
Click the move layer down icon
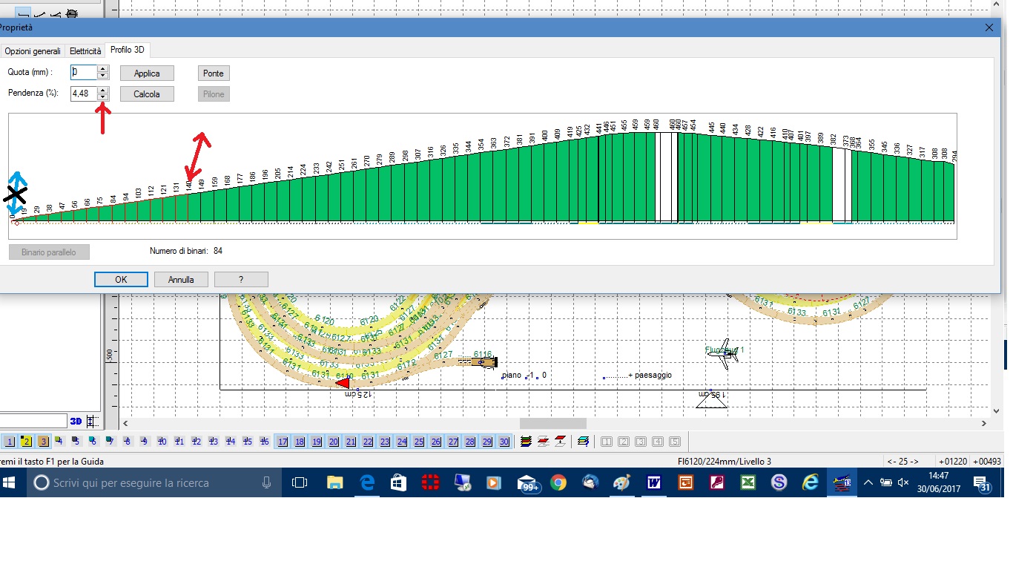(560, 442)
